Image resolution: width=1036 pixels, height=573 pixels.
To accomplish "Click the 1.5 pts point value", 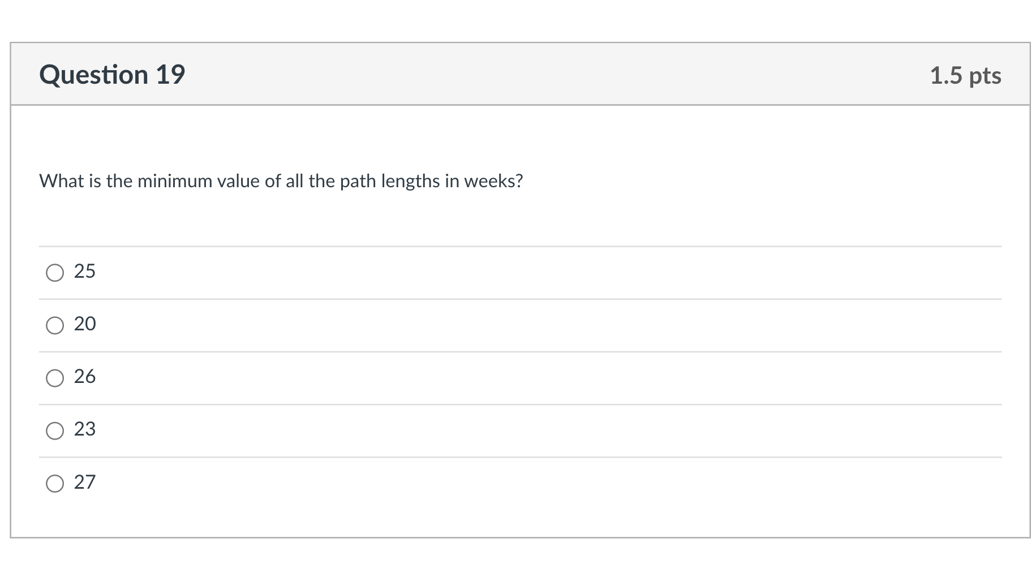I will click(x=966, y=75).
